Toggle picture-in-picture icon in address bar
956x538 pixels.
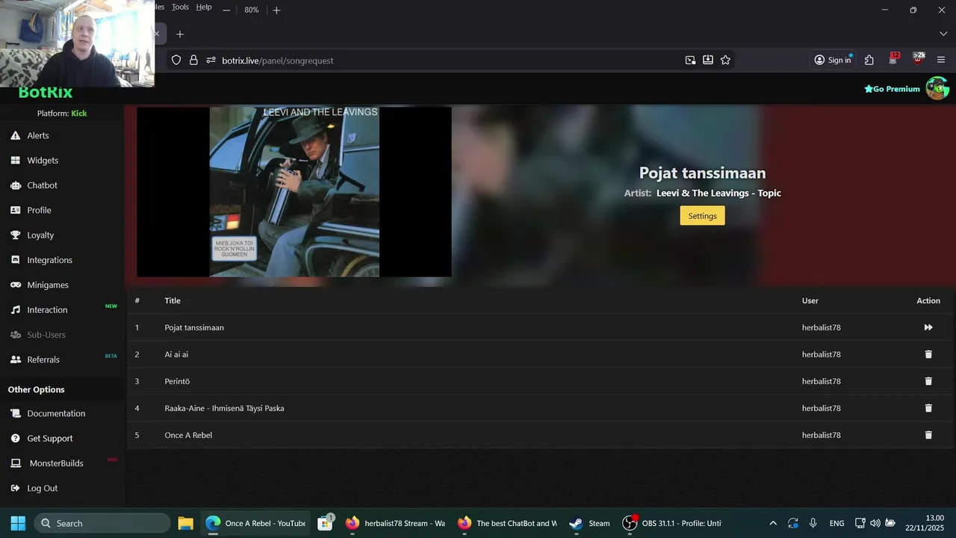point(691,61)
